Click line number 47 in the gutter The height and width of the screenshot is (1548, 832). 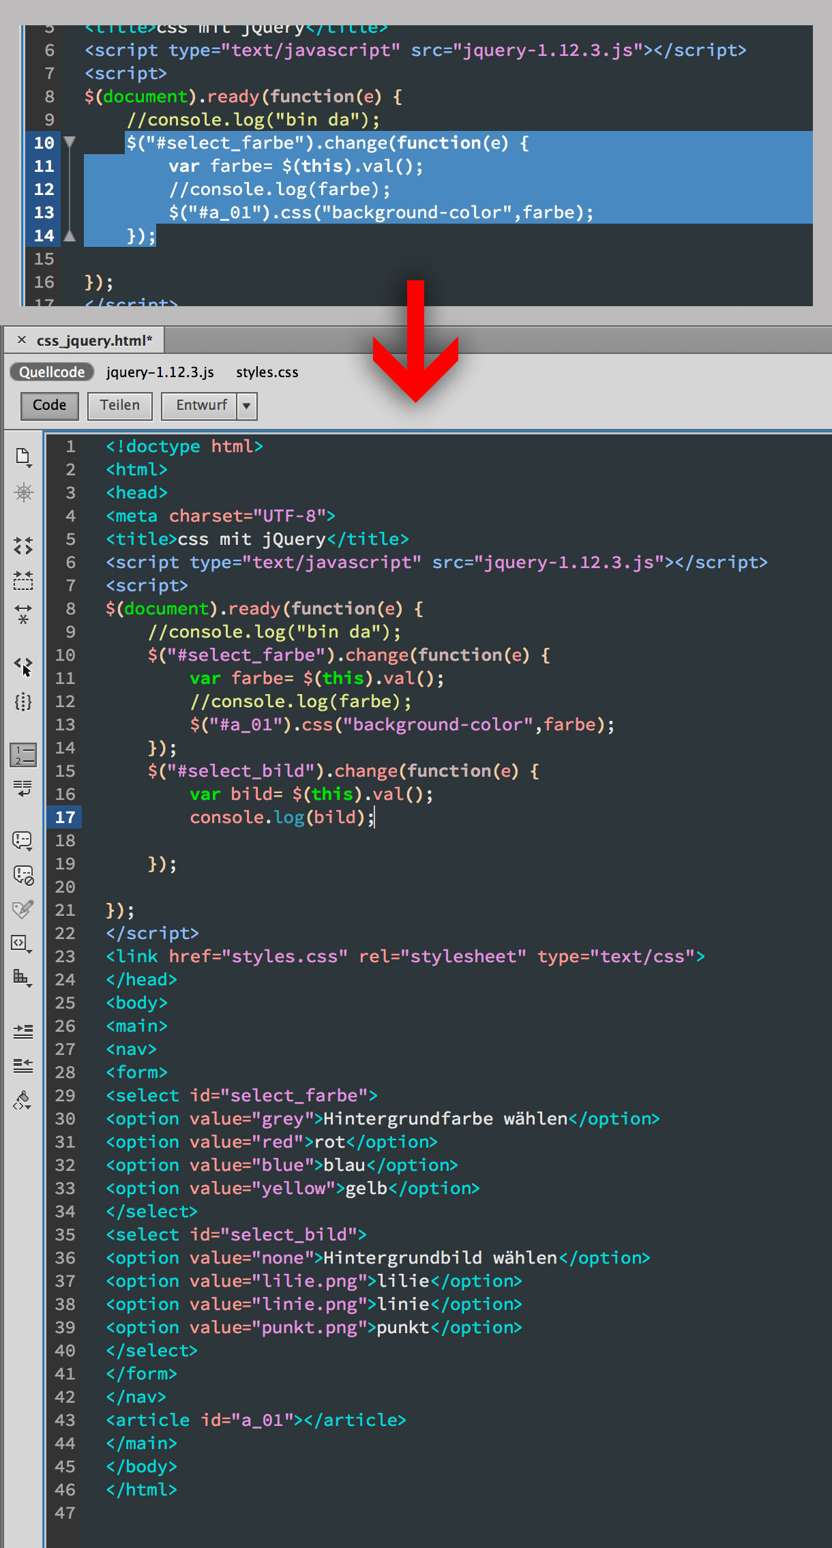65,1513
